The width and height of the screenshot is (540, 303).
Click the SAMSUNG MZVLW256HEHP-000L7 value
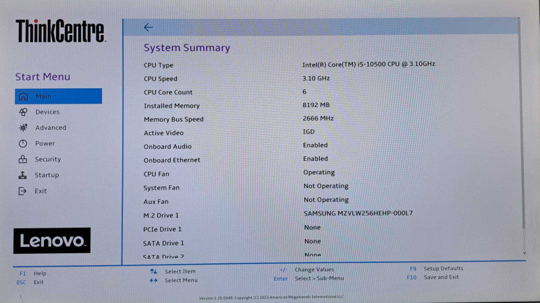(x=358, y=213)
